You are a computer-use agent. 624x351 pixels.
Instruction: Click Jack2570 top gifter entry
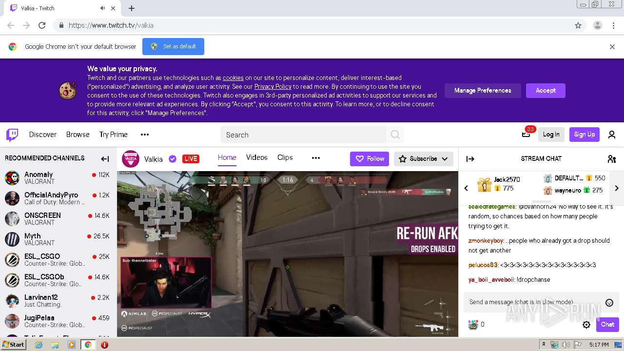(x=499, y=184)
